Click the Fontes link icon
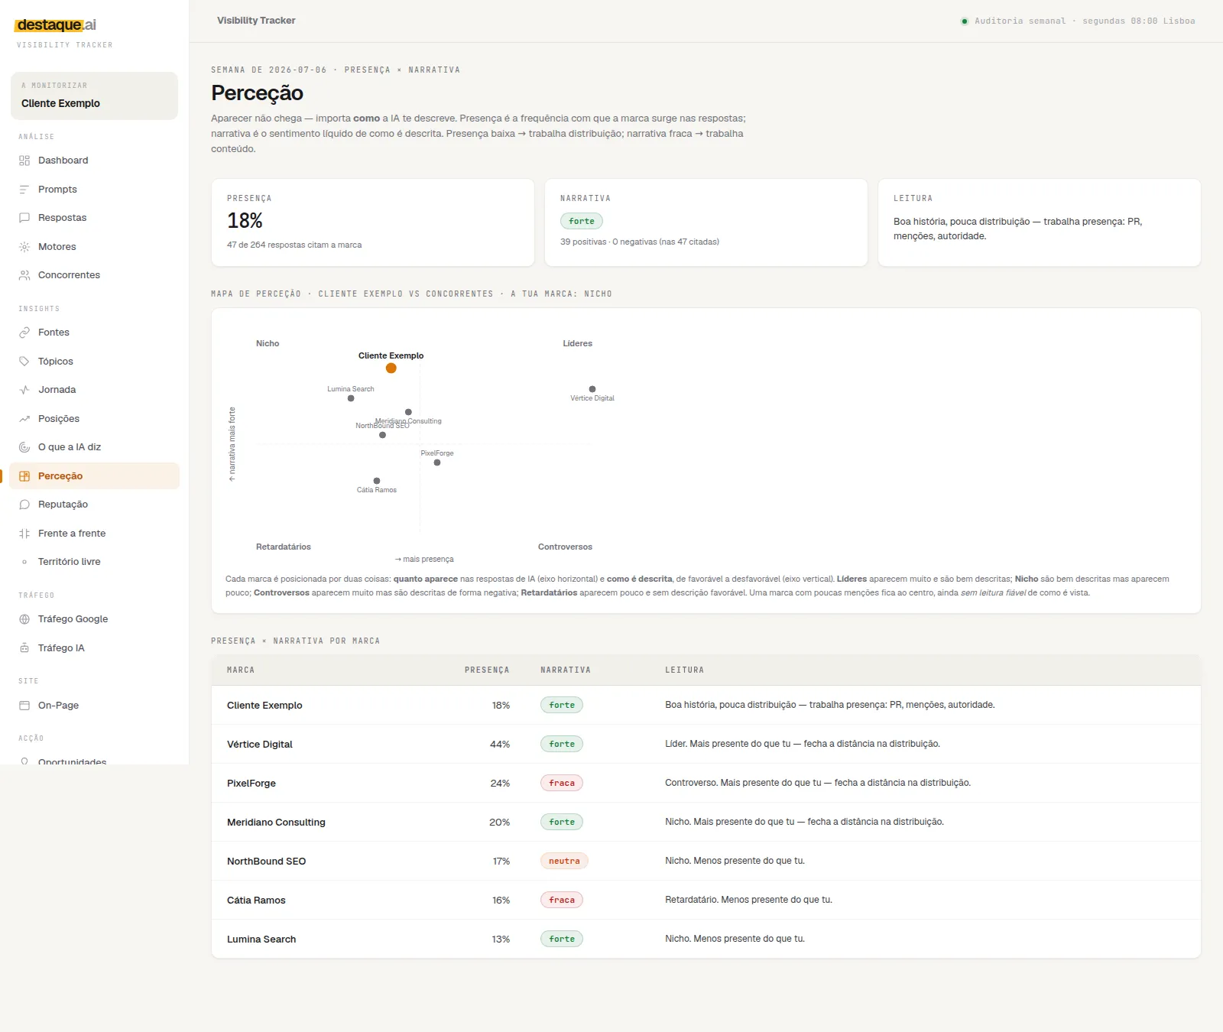Viewport: 1223px width, 1032px height. tap(24, 333)
